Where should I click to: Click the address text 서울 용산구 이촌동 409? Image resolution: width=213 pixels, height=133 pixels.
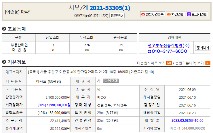[58, 72]
